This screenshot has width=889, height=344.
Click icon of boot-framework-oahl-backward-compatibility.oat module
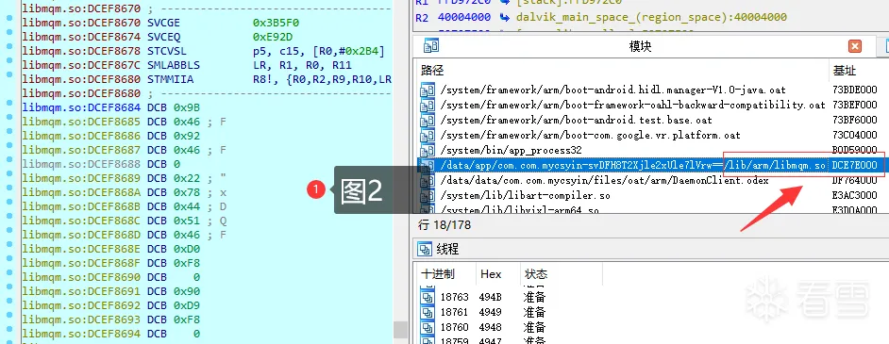(x=427, y=106)
